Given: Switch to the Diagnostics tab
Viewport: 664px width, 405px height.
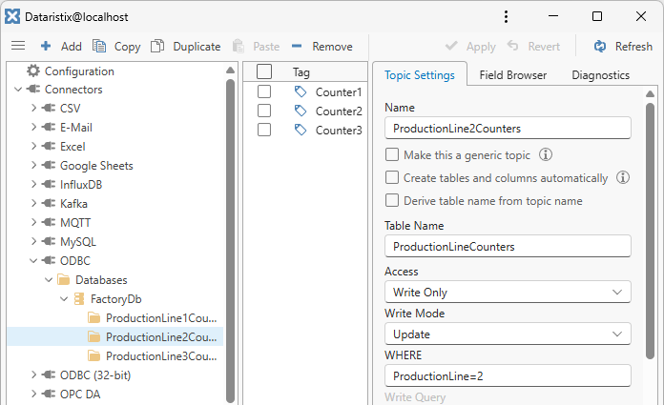Looking at the screenshot, I should pos(600,75).
